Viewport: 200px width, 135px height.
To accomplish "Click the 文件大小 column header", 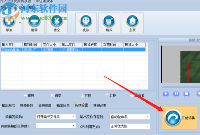I will [51, 45].
